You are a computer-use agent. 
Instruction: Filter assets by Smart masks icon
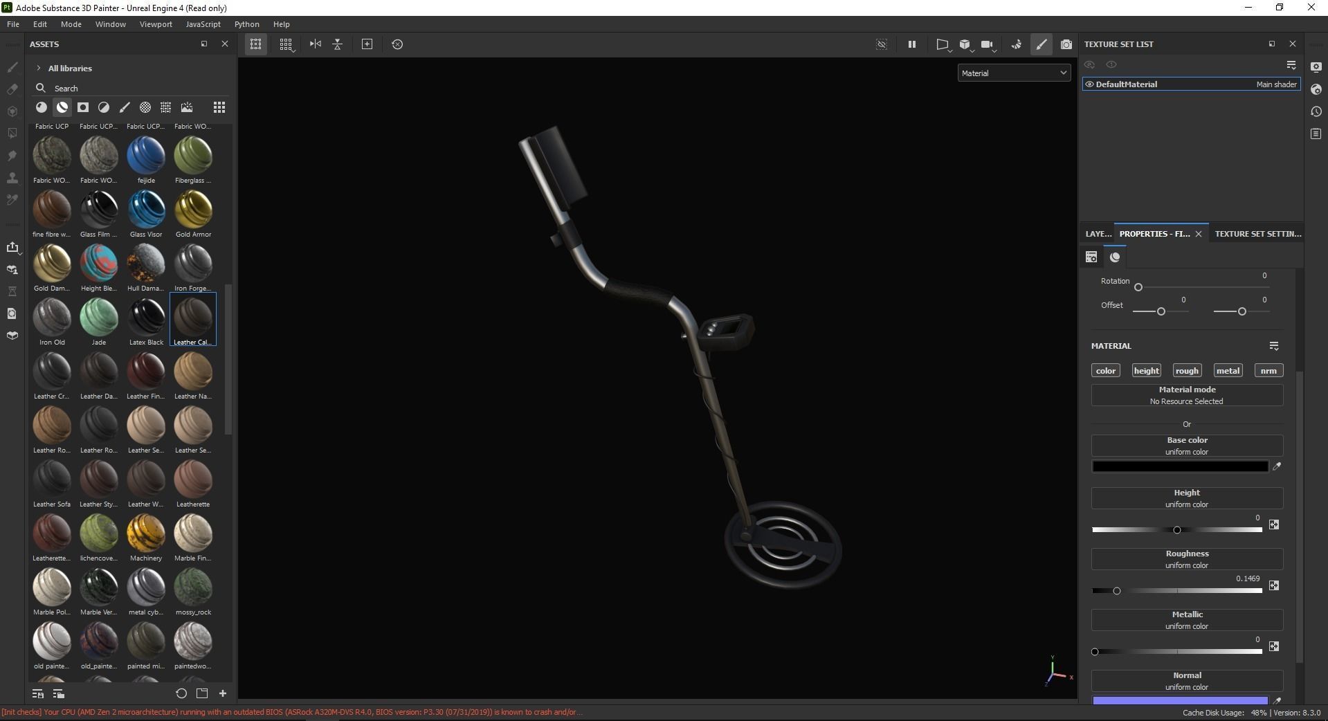[83, 107]
